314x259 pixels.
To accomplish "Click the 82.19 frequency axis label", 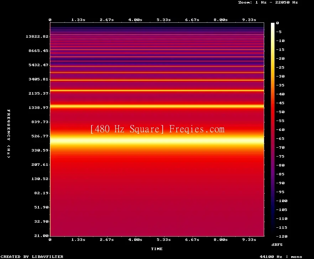I will pos(41,193).
